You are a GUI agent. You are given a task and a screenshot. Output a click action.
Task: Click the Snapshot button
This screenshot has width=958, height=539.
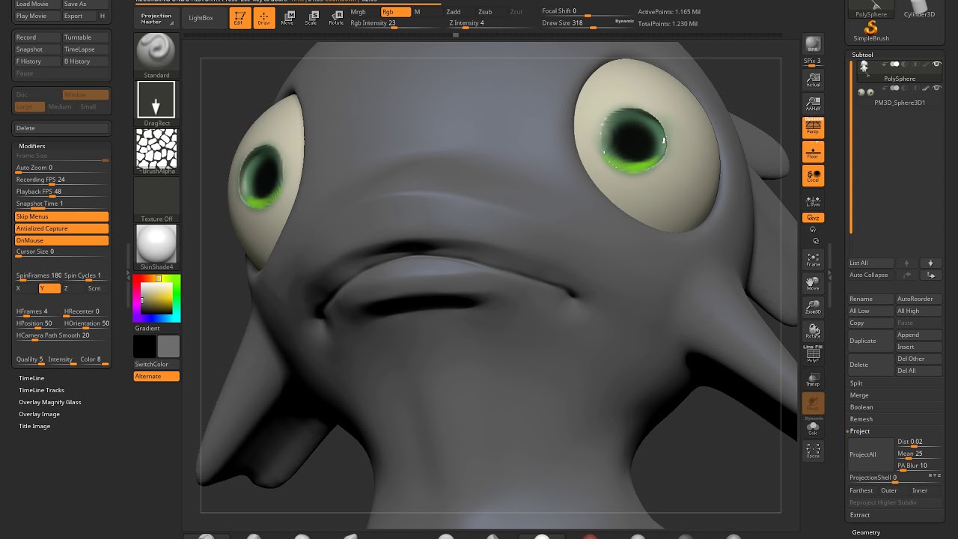coord(37,49)
